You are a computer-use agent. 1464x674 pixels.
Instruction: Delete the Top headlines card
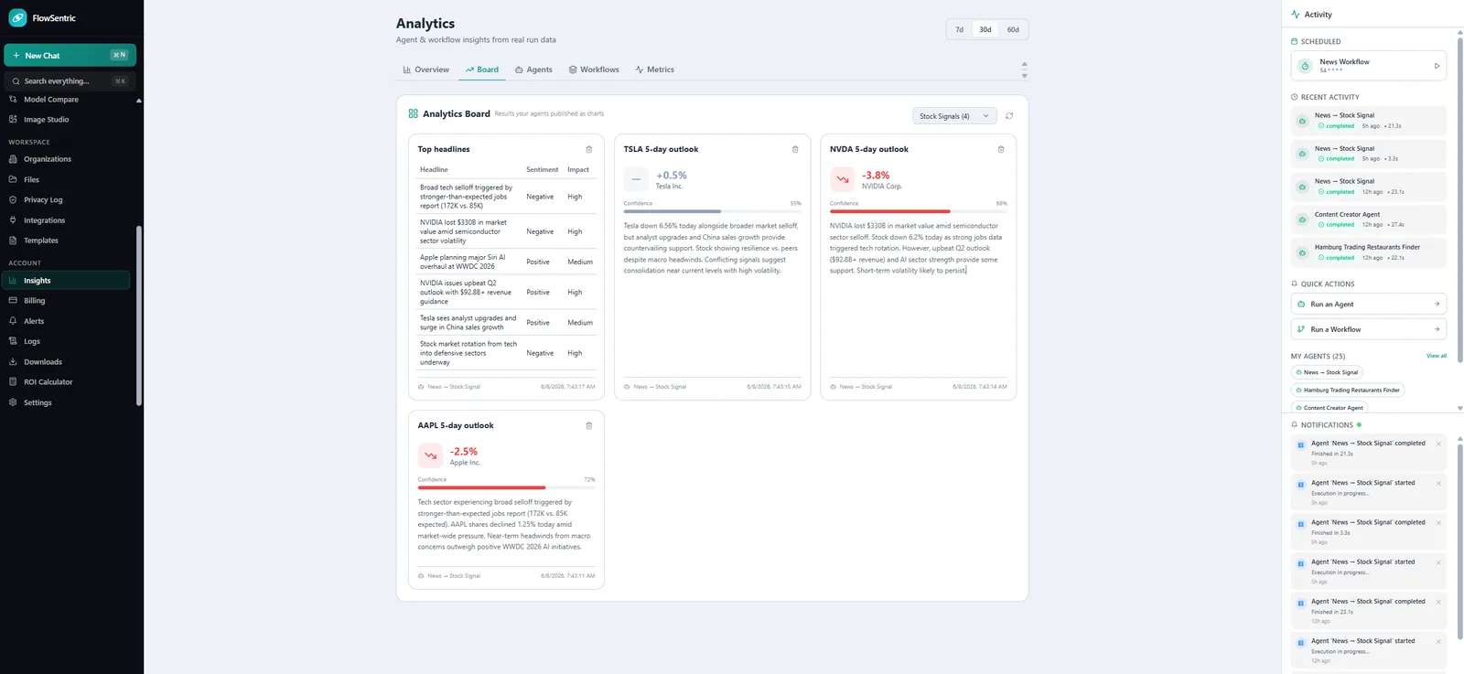click(x=588, y=149)
